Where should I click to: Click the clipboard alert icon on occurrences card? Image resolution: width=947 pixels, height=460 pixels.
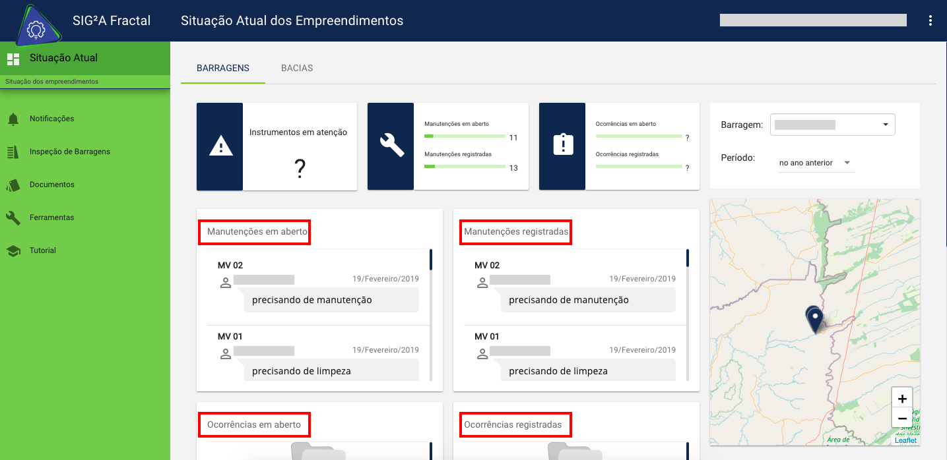pyautogui.click(x=563, y=145)
